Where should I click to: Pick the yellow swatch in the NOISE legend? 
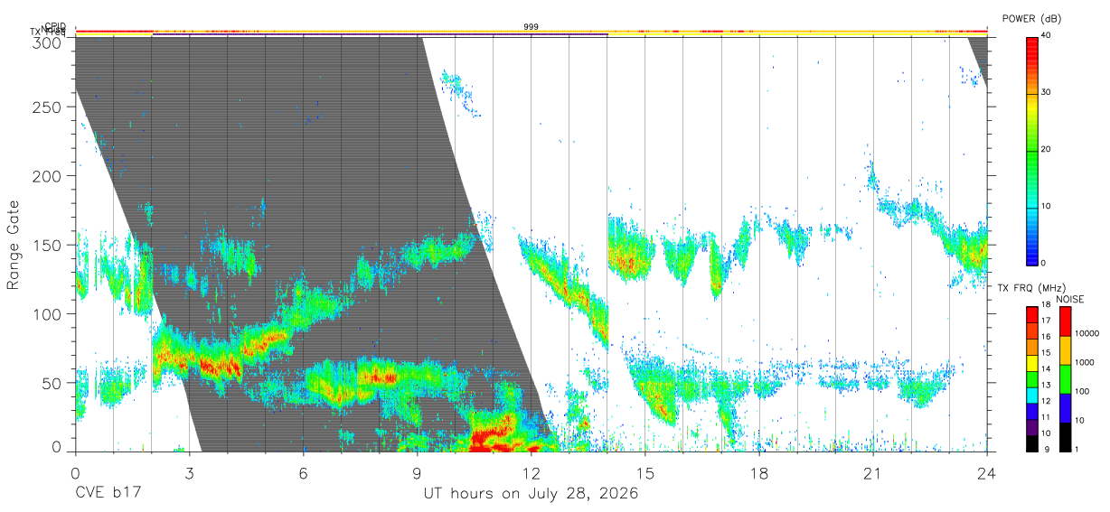(x=1065, y=350)
